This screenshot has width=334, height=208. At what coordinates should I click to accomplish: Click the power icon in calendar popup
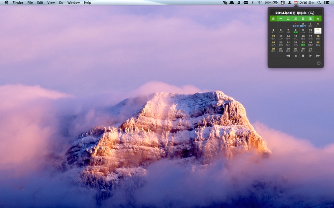point(319,63)
